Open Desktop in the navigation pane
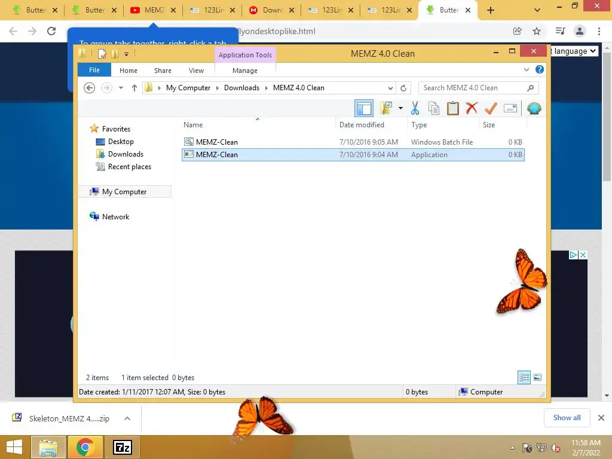This screenshot has width=612, height=459. 121,142
